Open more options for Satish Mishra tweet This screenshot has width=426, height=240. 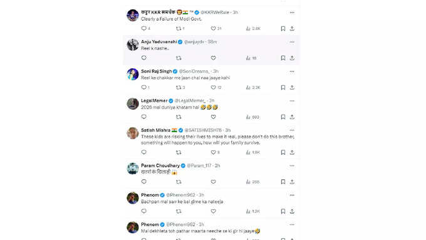[x=292, y=130]
